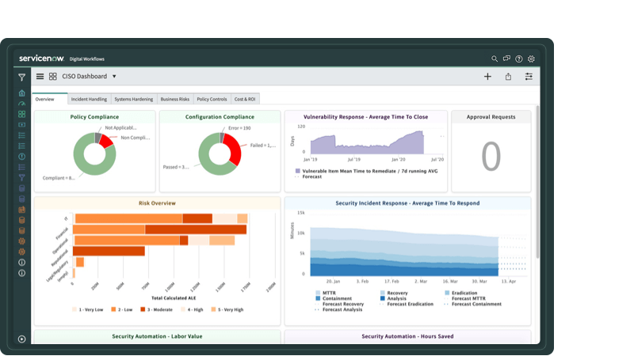The width and height of the screenshot is (634, 356).
Task: Click the filter navigator funnel icon
Action: [21, 78]
